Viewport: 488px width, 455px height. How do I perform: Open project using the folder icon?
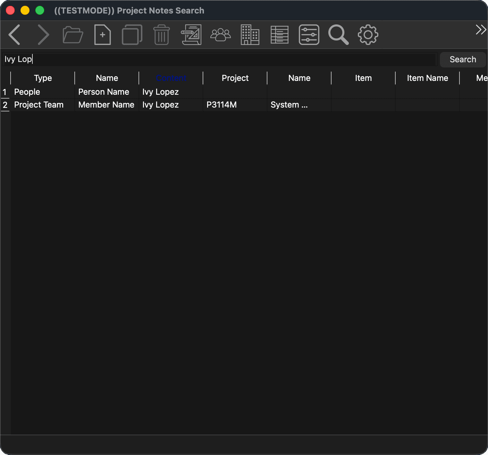click(73, 35)
